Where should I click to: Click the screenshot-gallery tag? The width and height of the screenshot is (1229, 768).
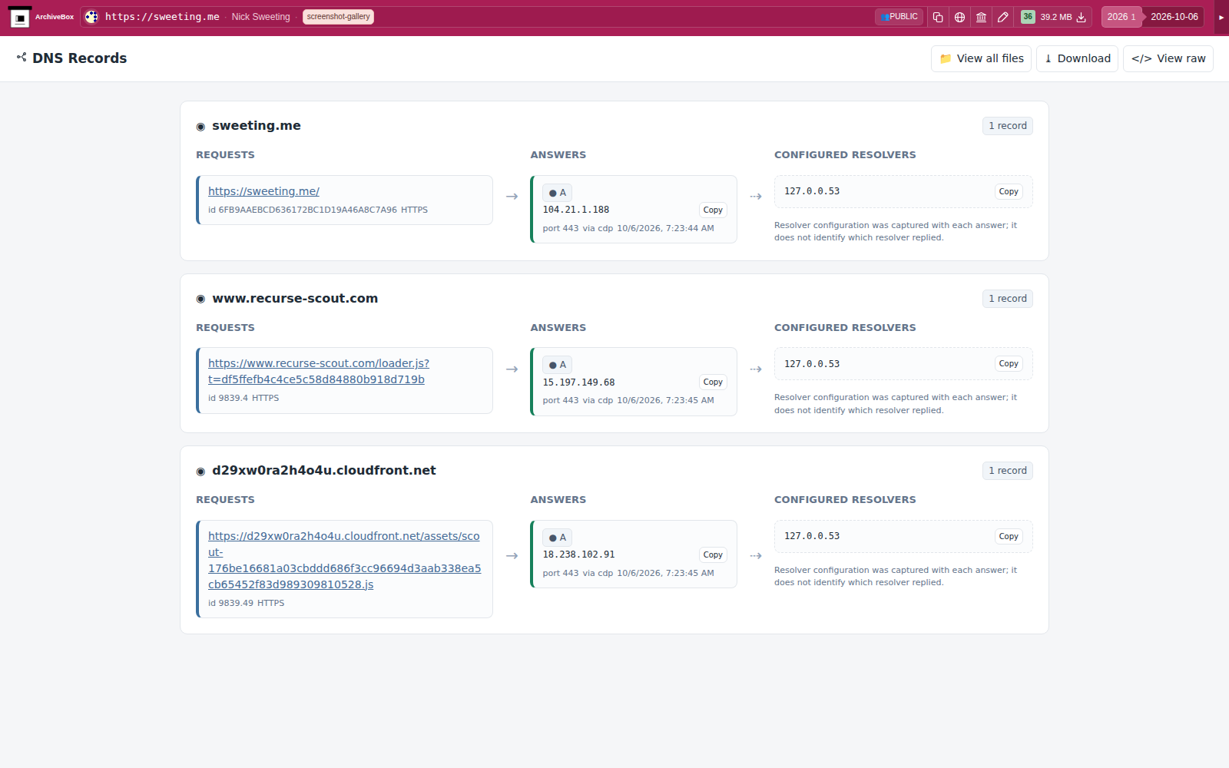[338, 17]
